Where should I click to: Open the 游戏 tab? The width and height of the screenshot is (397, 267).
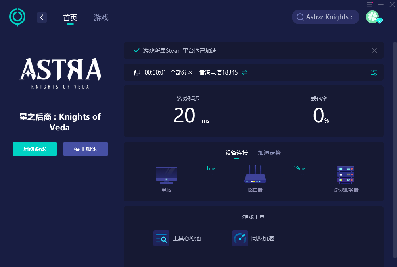coord(101,17)
